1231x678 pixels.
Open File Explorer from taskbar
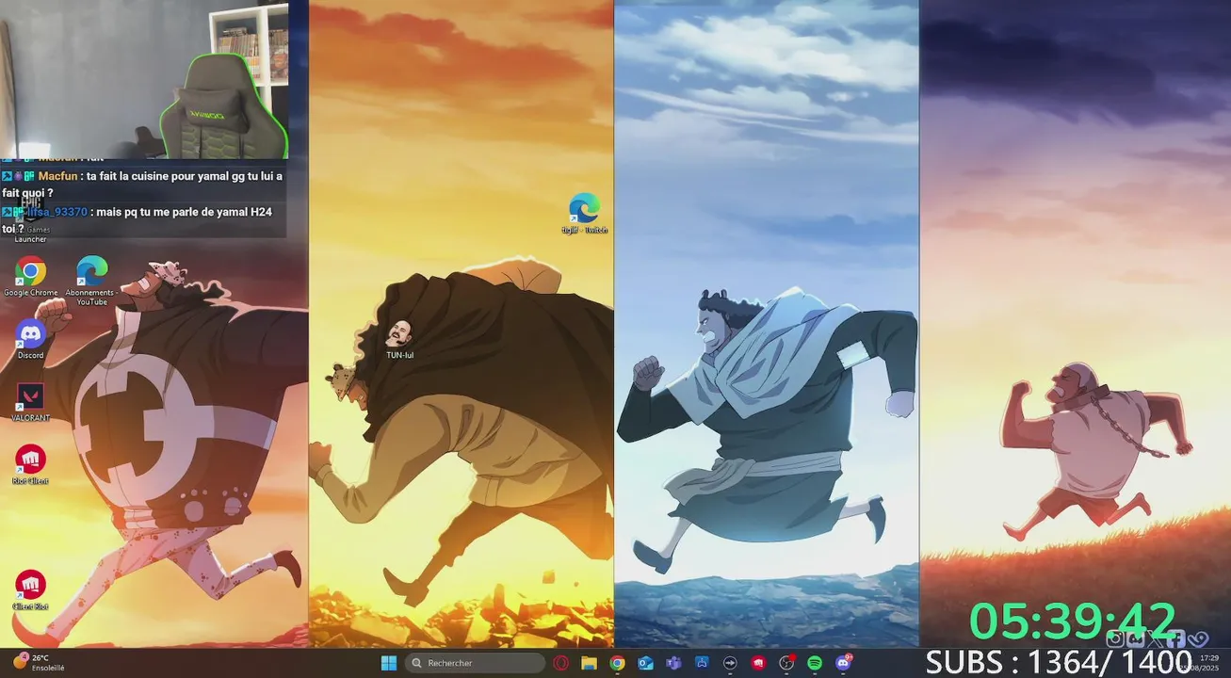[x=589, y=663]
